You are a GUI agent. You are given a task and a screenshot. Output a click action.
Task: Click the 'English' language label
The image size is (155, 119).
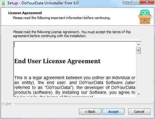click(x=7, y=104)
